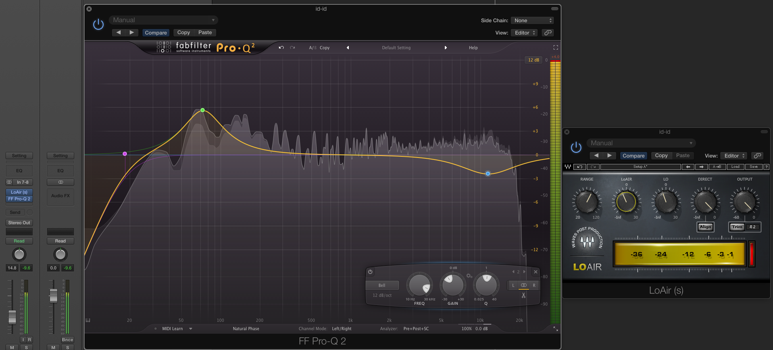Open the FabFilter Help menu
773x350 pixels.
point(473,48)
